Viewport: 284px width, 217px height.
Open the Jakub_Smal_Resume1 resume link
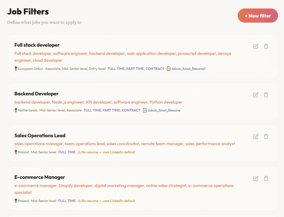pos(188,69)
